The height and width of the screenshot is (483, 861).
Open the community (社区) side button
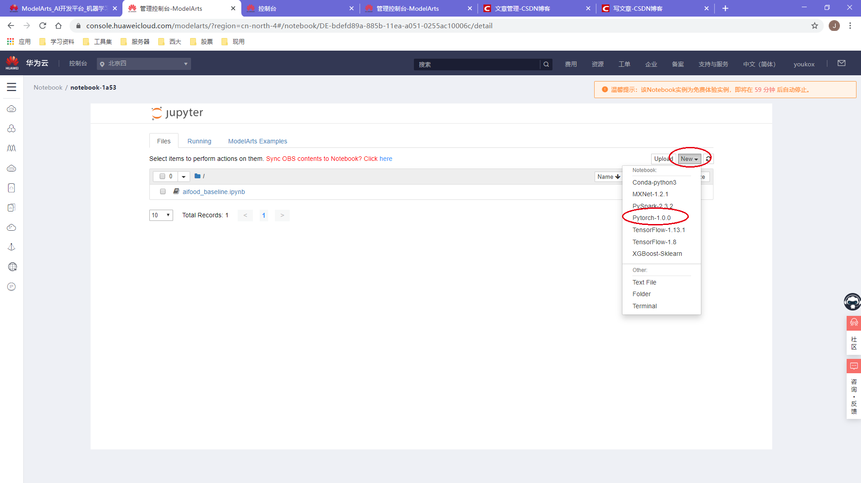pyautogui.click(x=854, y=336)
